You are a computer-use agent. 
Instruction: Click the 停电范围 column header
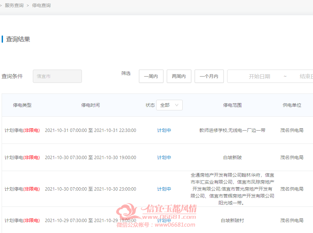(x=232, y=105)
